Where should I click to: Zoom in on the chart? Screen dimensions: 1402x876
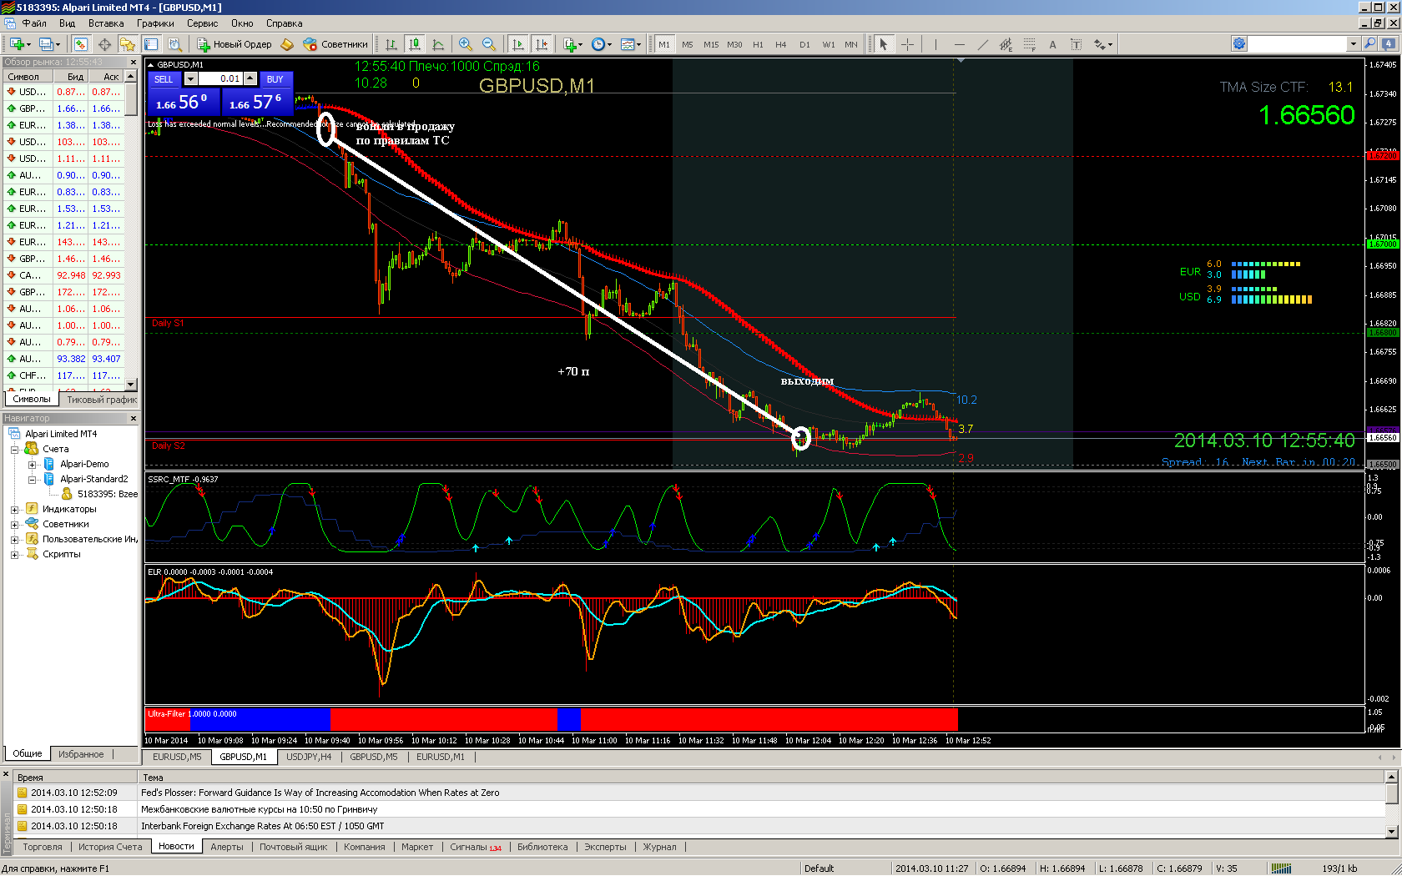pyautogui.click(x=466, y=44)
